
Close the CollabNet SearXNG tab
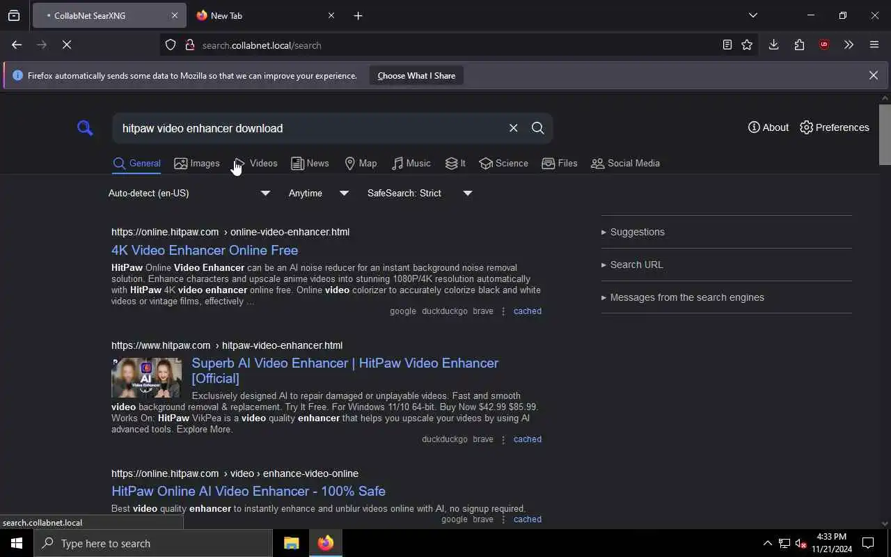click(x=174, y=15)
